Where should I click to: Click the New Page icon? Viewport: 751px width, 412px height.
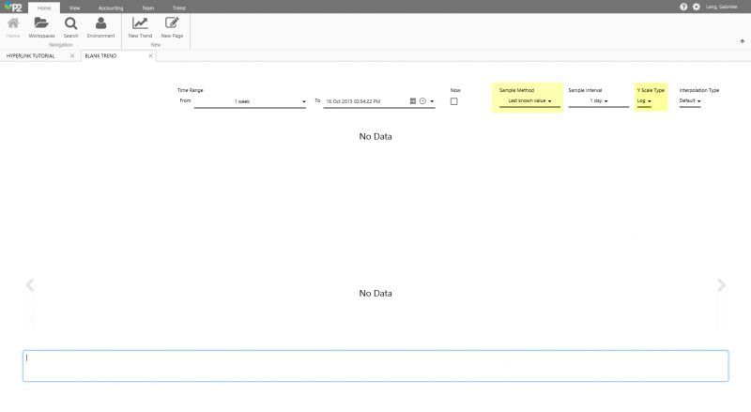click(172, 23)
